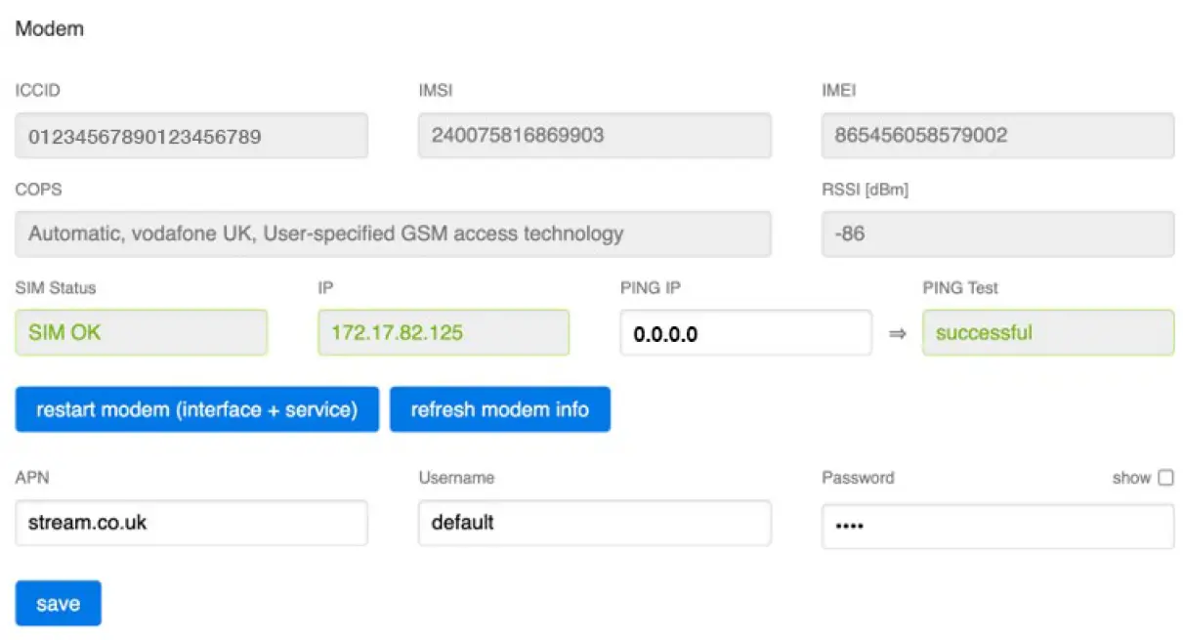This screenshot has height=640, width=1183.
Task: Select the RSSI signal strength field
Action: [x=997, y=235]
